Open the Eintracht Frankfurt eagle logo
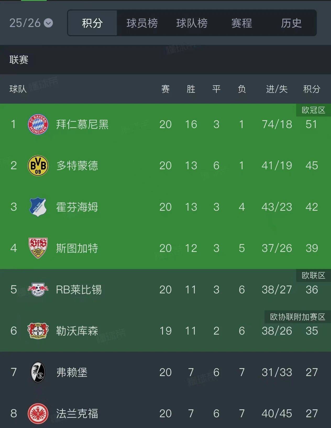 pos(38,414)
